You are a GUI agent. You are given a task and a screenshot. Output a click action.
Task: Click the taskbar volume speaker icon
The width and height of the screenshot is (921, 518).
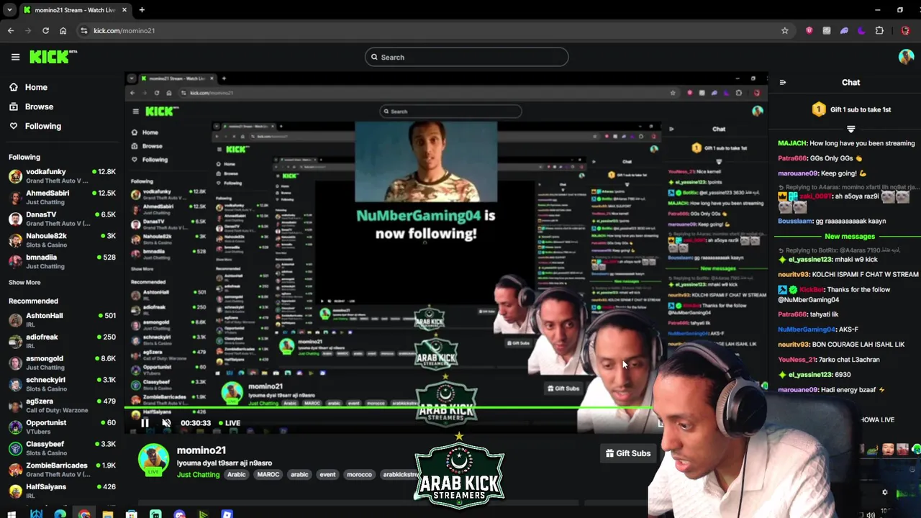[x=871, y=514]
